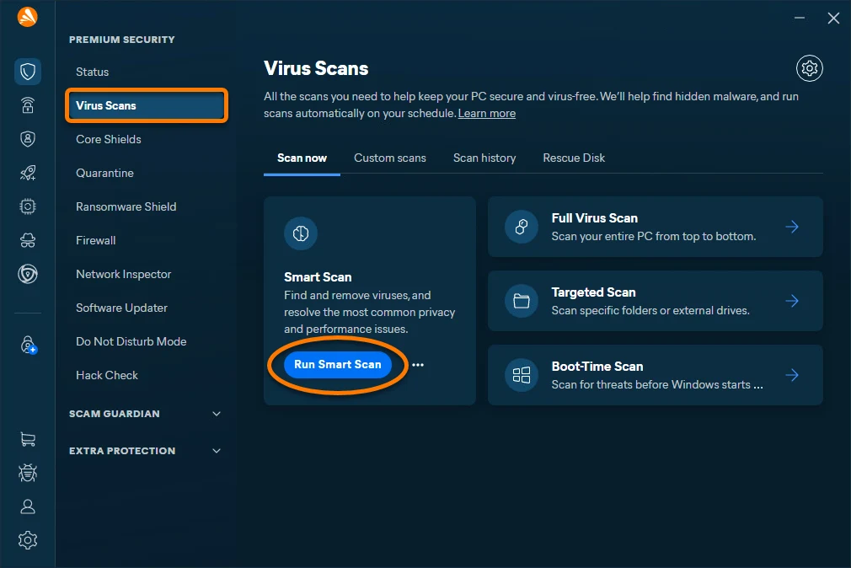Click the Full Virus Scan title text

[x=594, y=217]
